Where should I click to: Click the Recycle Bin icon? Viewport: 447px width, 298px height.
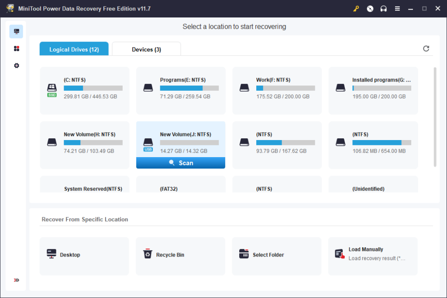click(148, 254)
